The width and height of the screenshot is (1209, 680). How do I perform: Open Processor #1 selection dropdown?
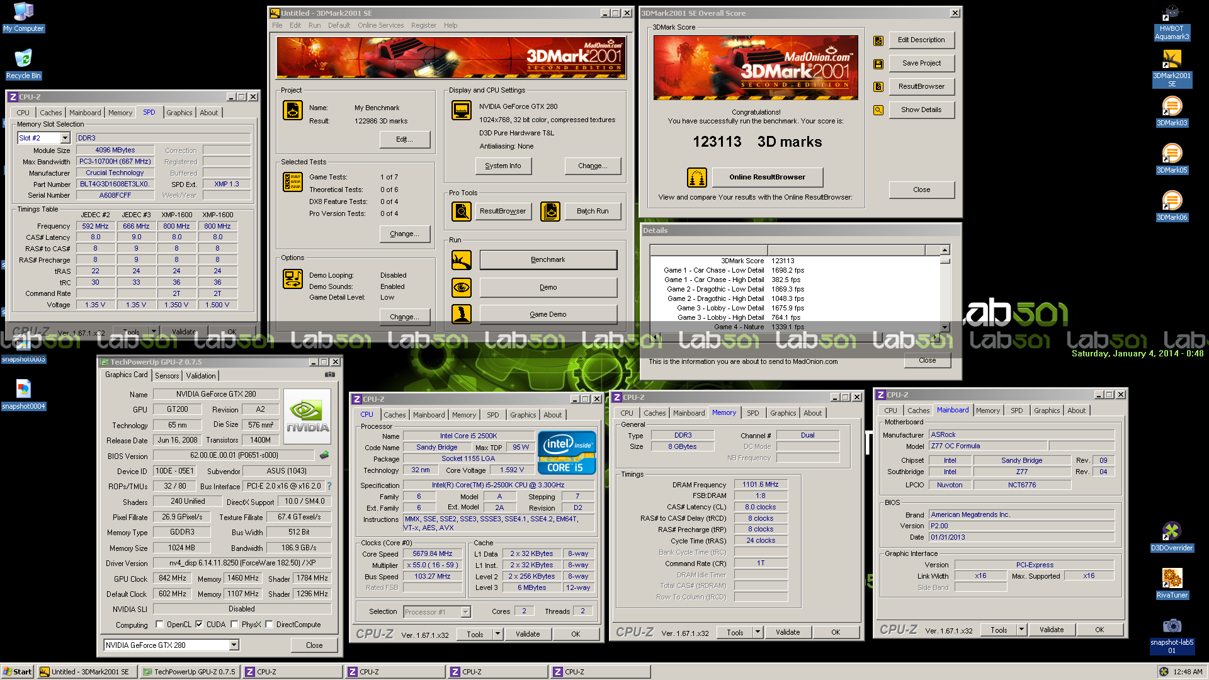point(465,612)
